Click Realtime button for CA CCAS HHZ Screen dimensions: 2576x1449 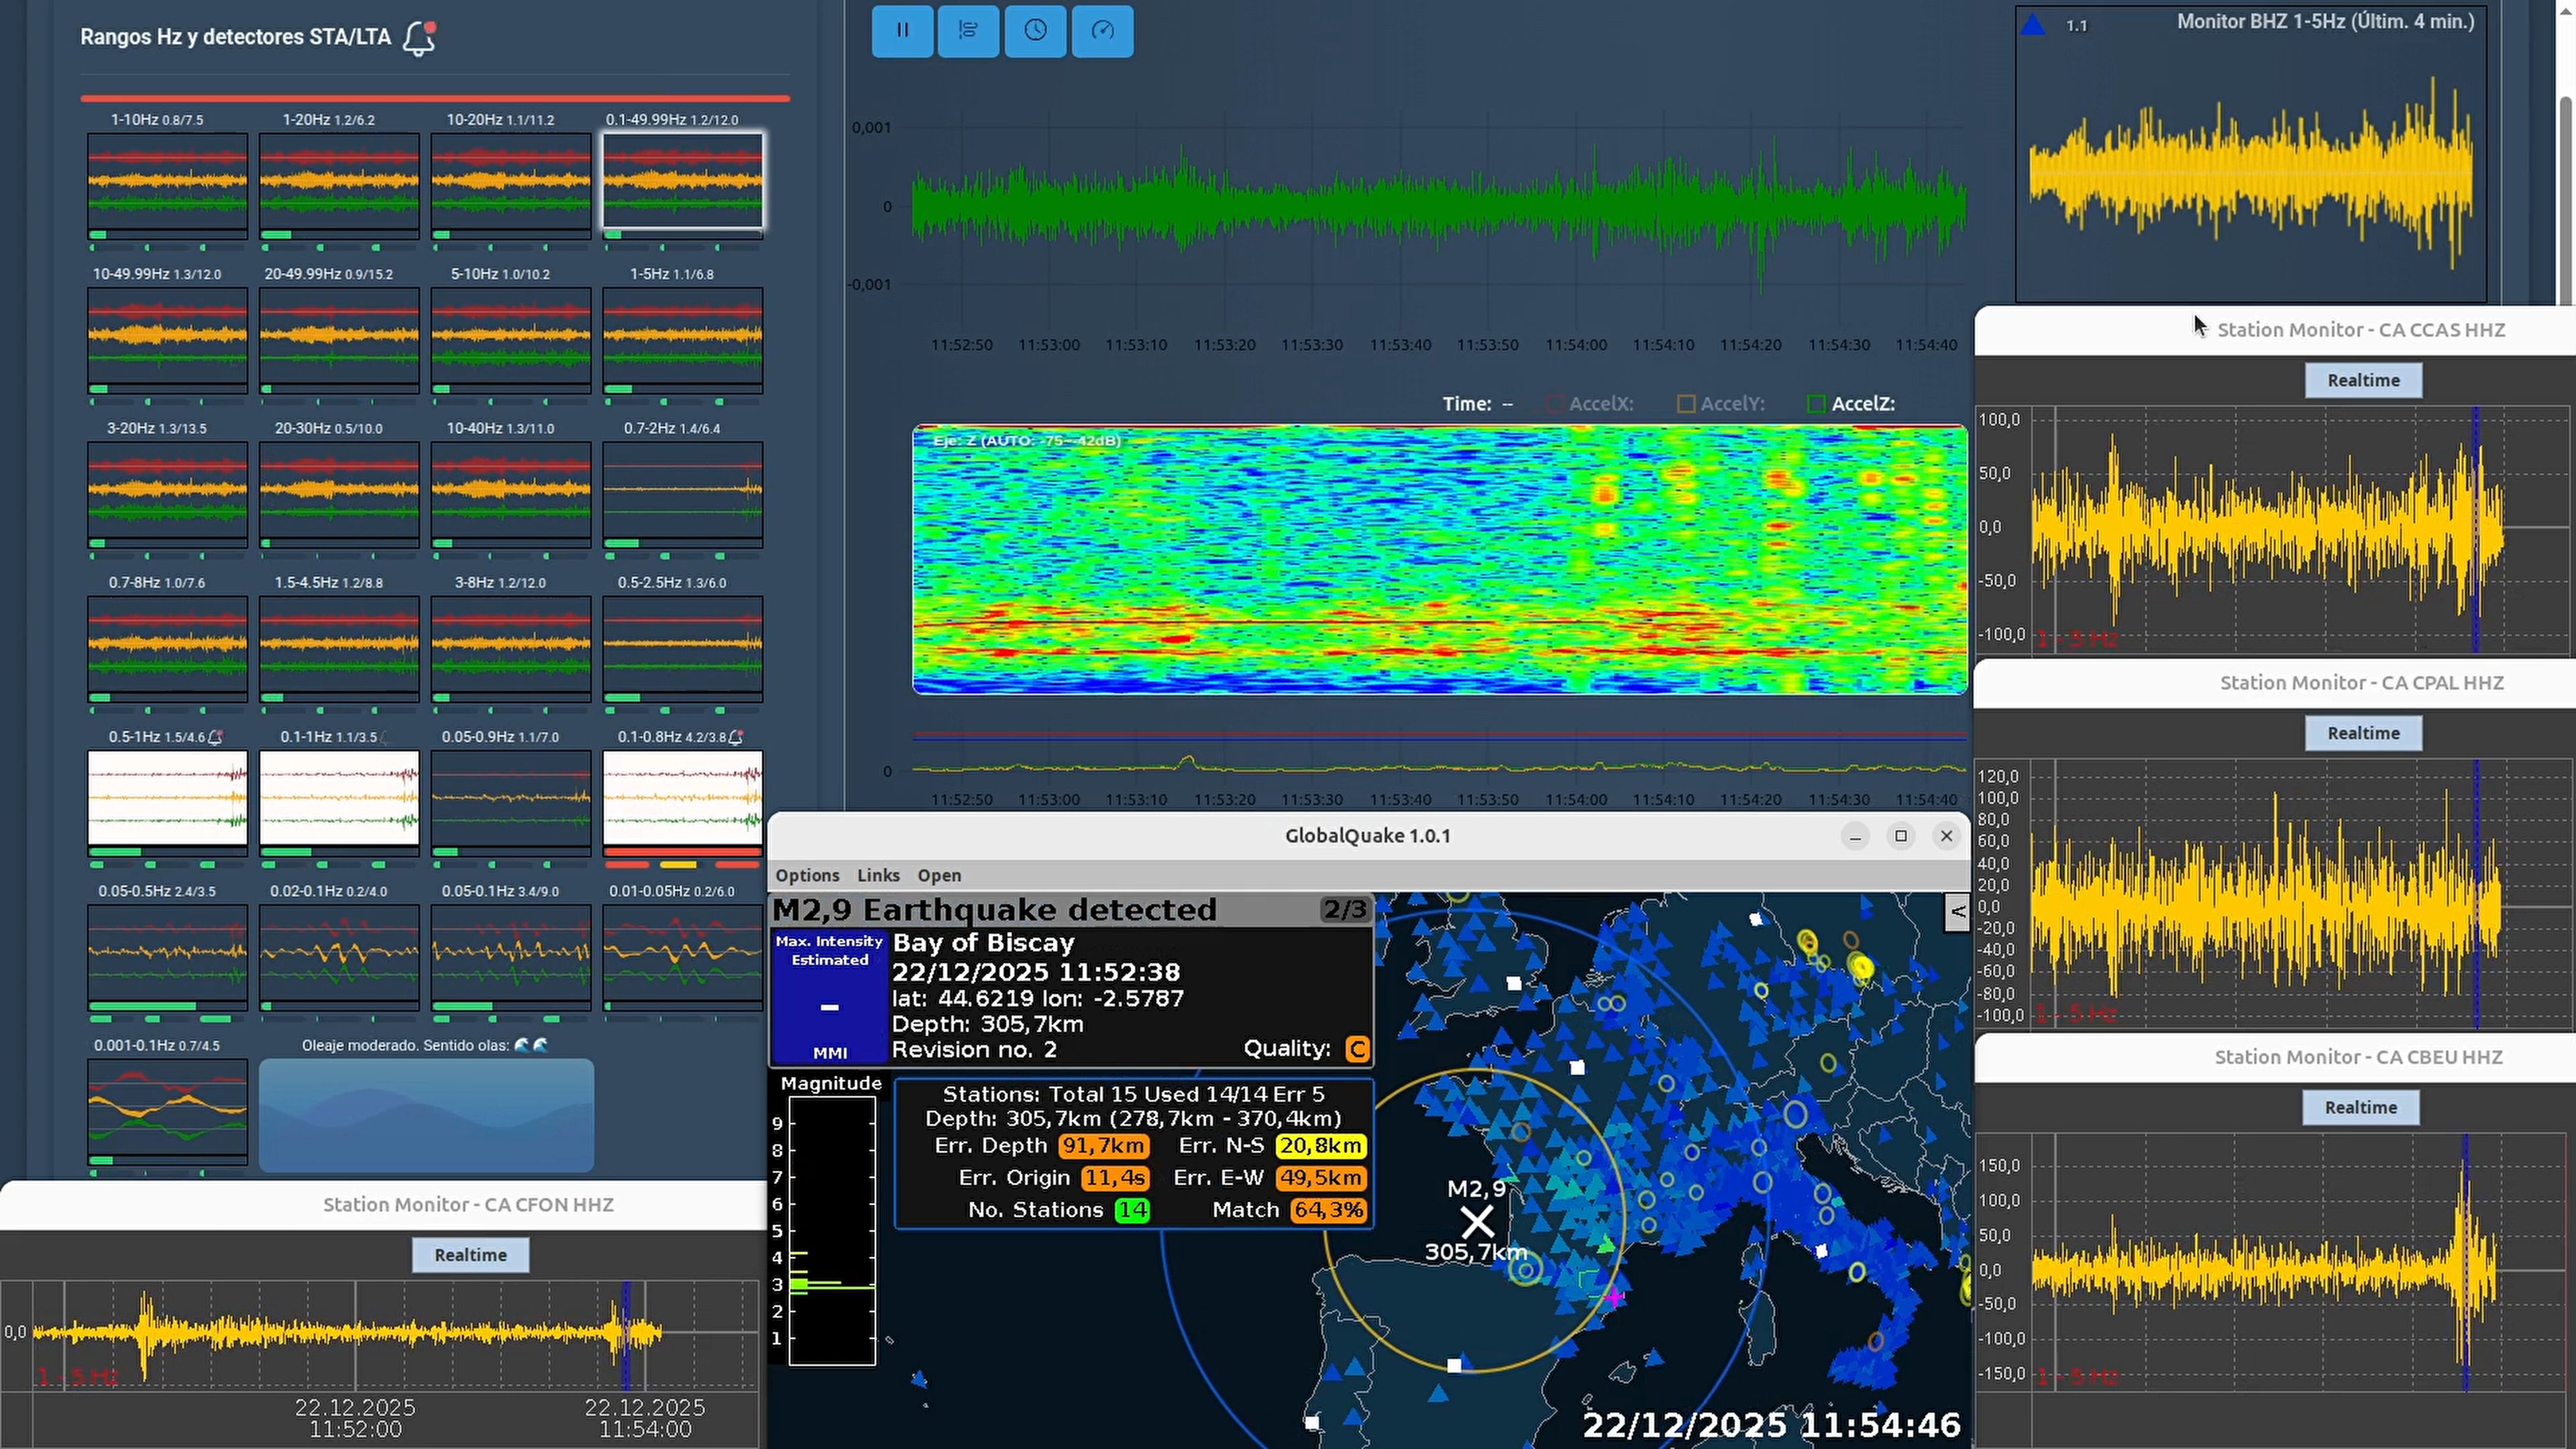[2363, 380]
